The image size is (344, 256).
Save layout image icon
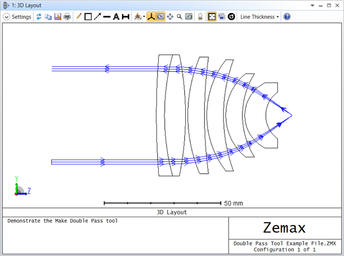[x=58, y=16]
